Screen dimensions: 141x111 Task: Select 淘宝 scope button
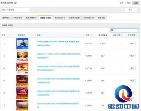pyautogui.click(x=129, y=3)
